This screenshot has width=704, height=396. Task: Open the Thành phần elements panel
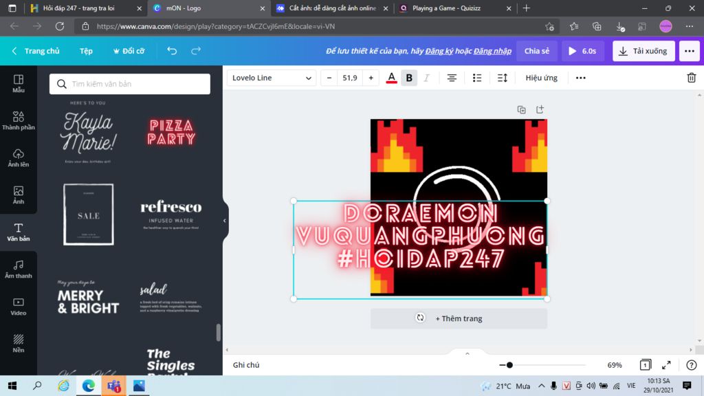coord(19,121)
